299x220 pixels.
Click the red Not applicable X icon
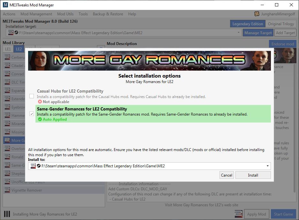(40, 102)
